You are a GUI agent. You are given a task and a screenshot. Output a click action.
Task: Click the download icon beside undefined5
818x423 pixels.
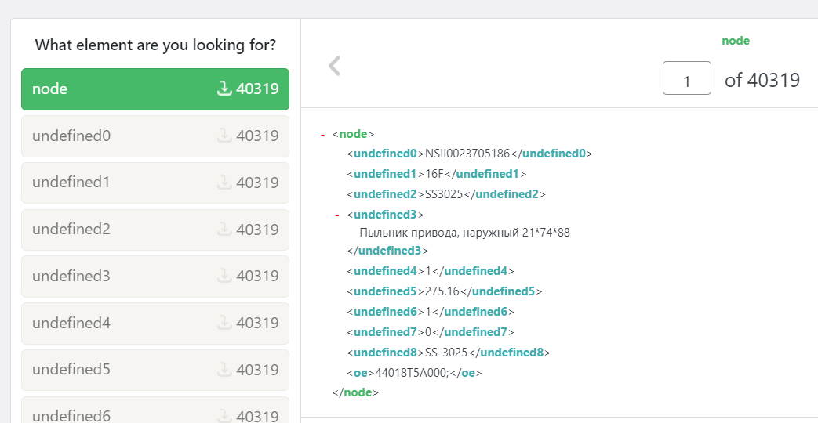tap(224, 370)
